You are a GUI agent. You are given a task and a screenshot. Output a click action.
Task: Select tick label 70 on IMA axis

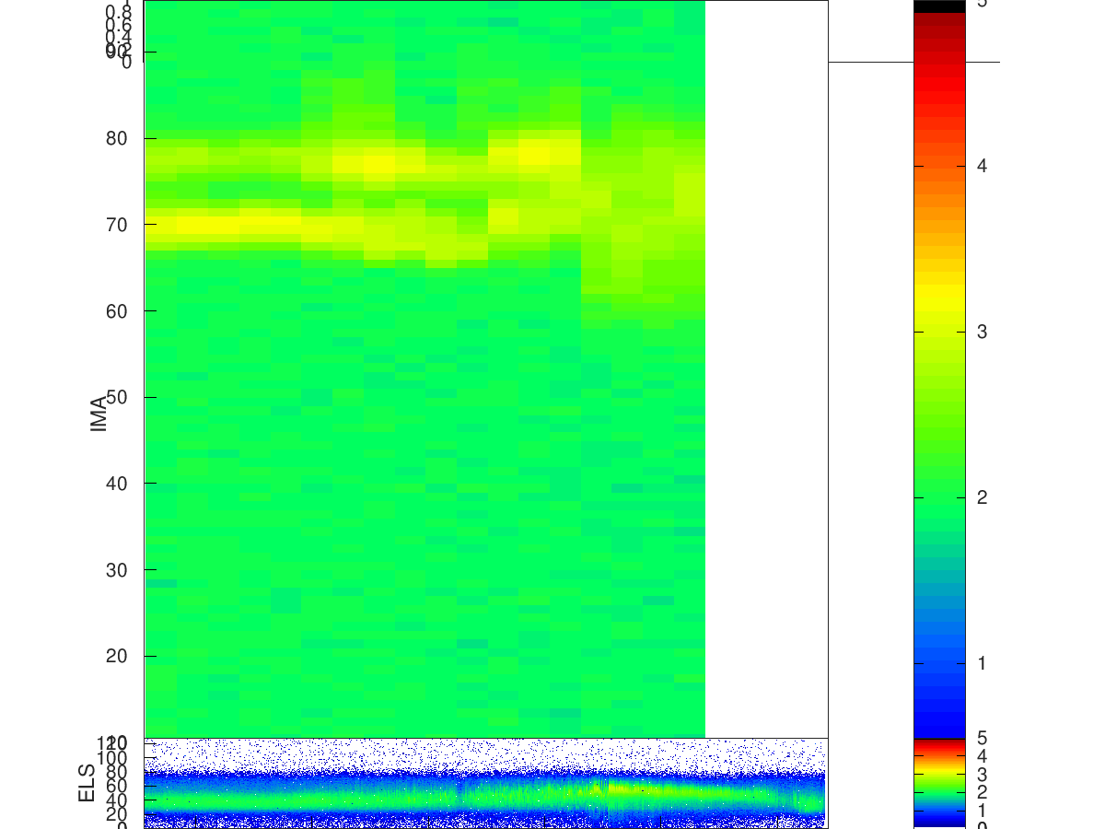point(117,225)
